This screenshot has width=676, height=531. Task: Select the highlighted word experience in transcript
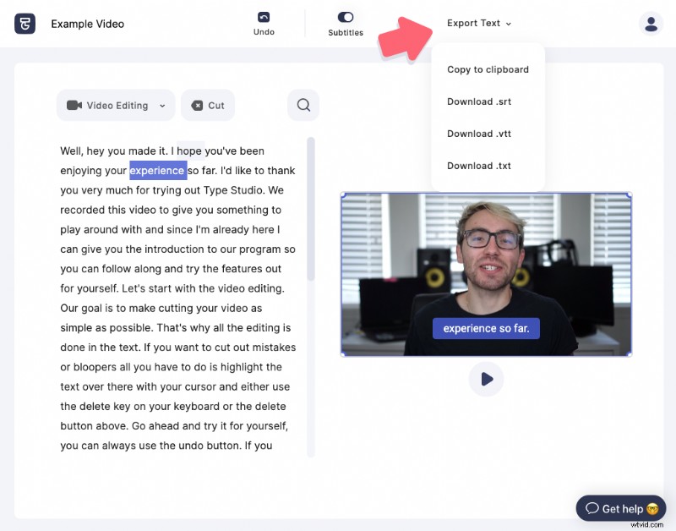click(x=157, y=170)
